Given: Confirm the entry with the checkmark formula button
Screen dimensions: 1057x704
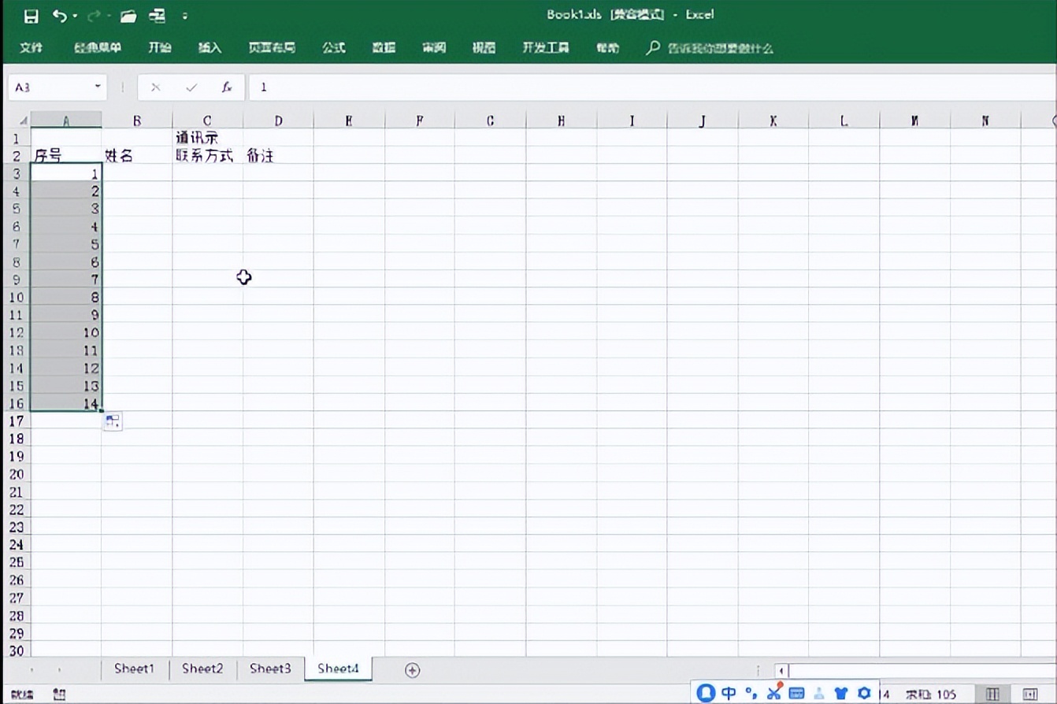Looking at the screenshot, I should point(191,87).
